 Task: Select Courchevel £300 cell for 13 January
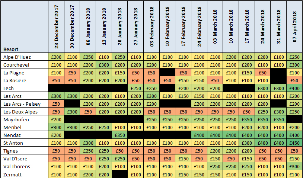[x=104, y=65]
